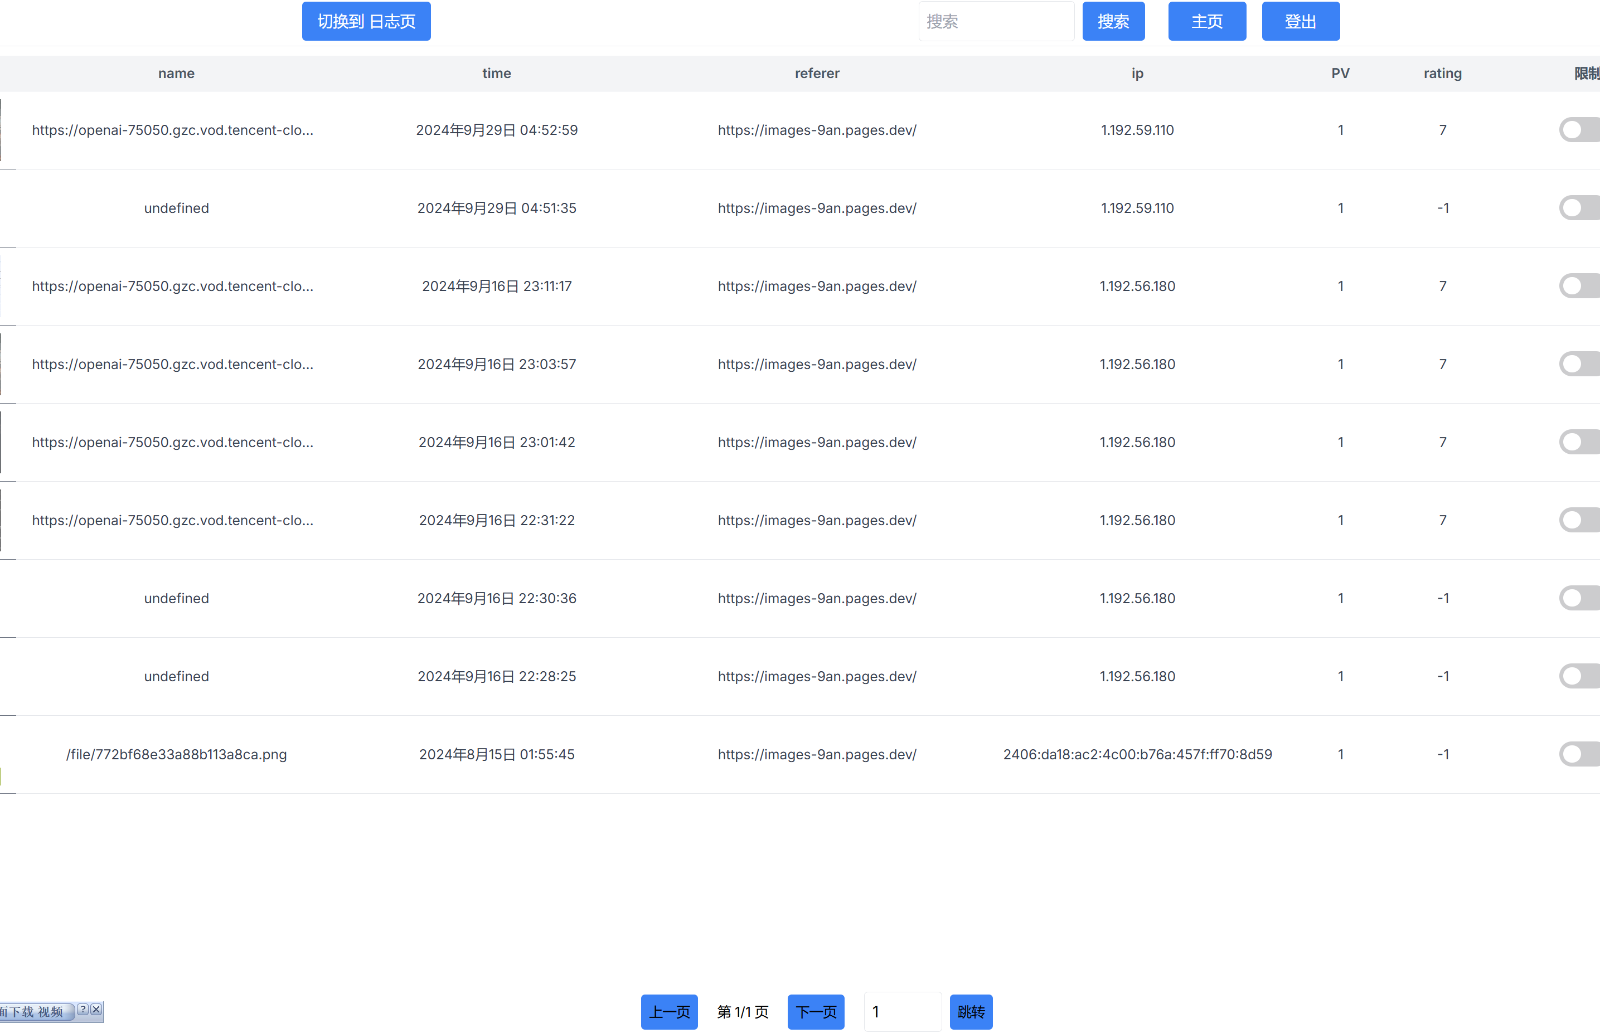Go to previous page with 上一页
The image size is (1600, 1033).
(x=669, y=1011)
